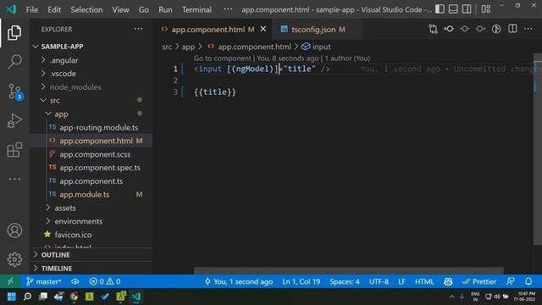Change indentation via Spaces: 4
This screenshot has height=305, width=542.
click(x=345, y=281)
